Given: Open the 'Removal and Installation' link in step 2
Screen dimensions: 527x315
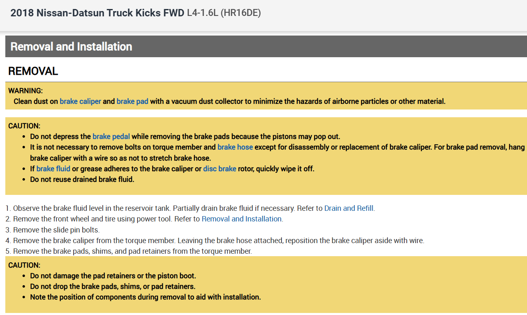Looking at the screenshot, I should [x=241, y=219].
